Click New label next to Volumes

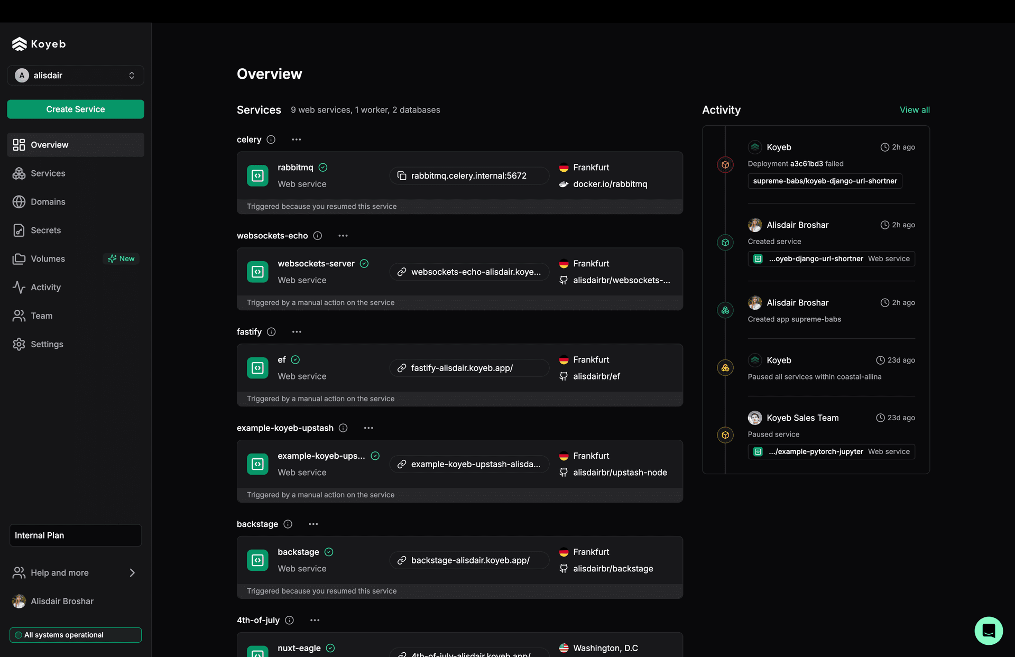(x=121, y=258)
